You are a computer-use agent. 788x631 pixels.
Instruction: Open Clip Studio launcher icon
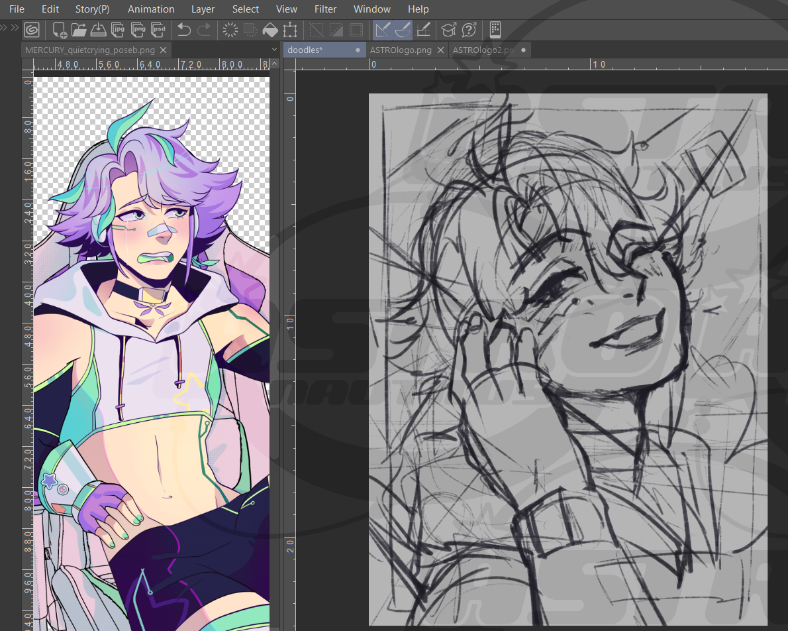[32, 30]
